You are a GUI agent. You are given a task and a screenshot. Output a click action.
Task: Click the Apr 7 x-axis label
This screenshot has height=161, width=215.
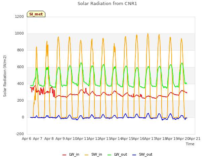click(38, 139)
